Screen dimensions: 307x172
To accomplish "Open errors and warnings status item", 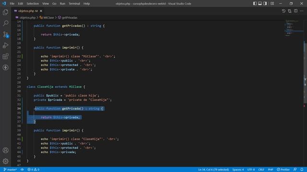I will 34,170.
